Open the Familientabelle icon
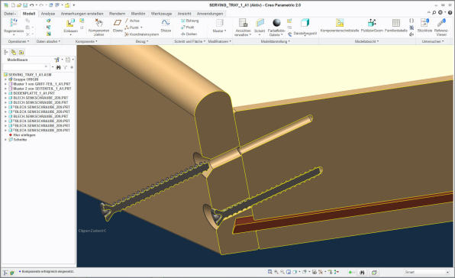 point(395,23)
